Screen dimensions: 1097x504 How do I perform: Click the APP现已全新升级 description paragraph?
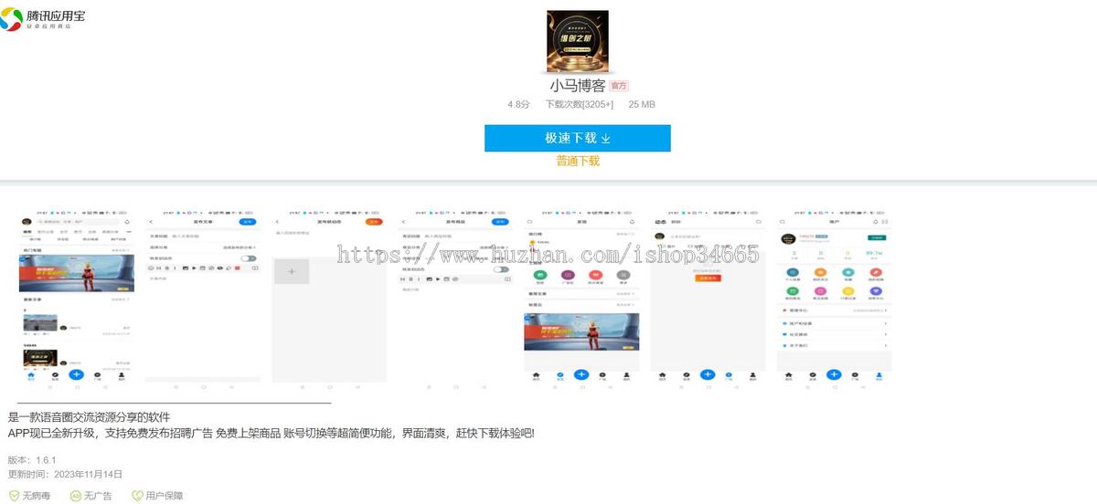pyautogui.click(x=271, y=433)
